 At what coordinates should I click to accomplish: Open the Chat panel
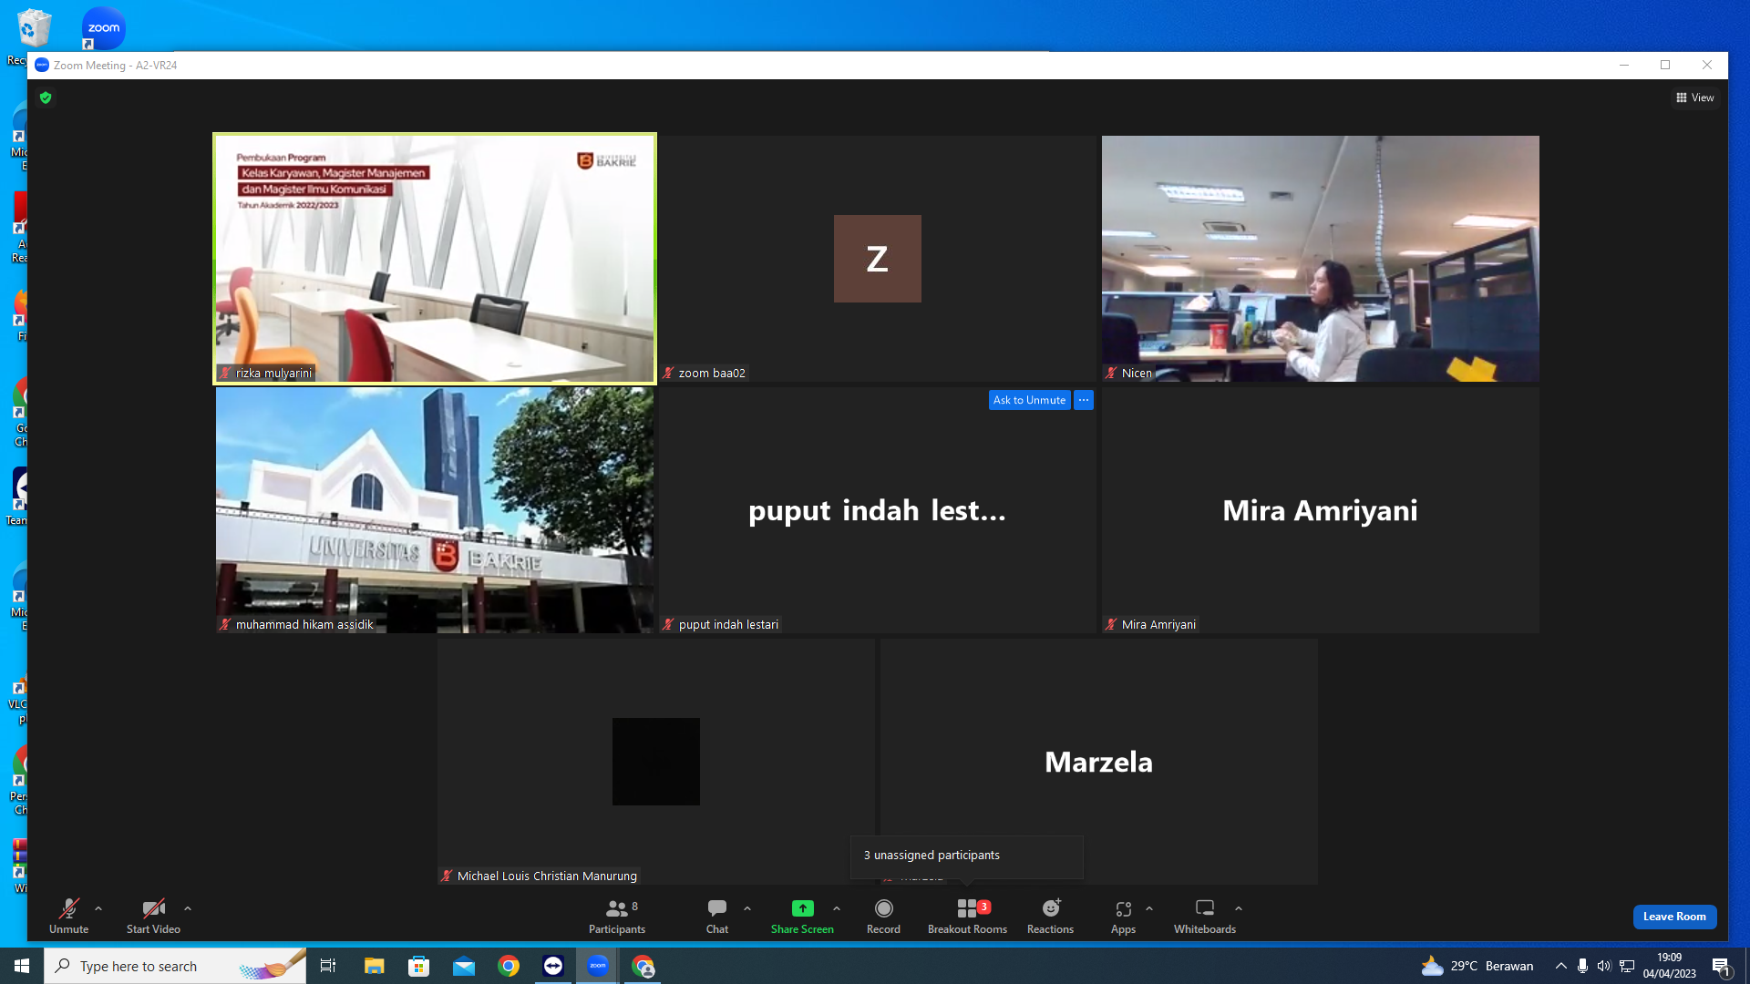(x=717, y=916)
